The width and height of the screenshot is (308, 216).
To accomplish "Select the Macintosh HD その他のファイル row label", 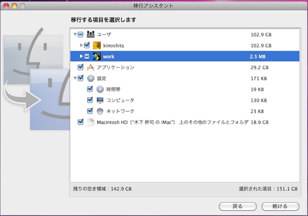I will click(x=173, y=122).
